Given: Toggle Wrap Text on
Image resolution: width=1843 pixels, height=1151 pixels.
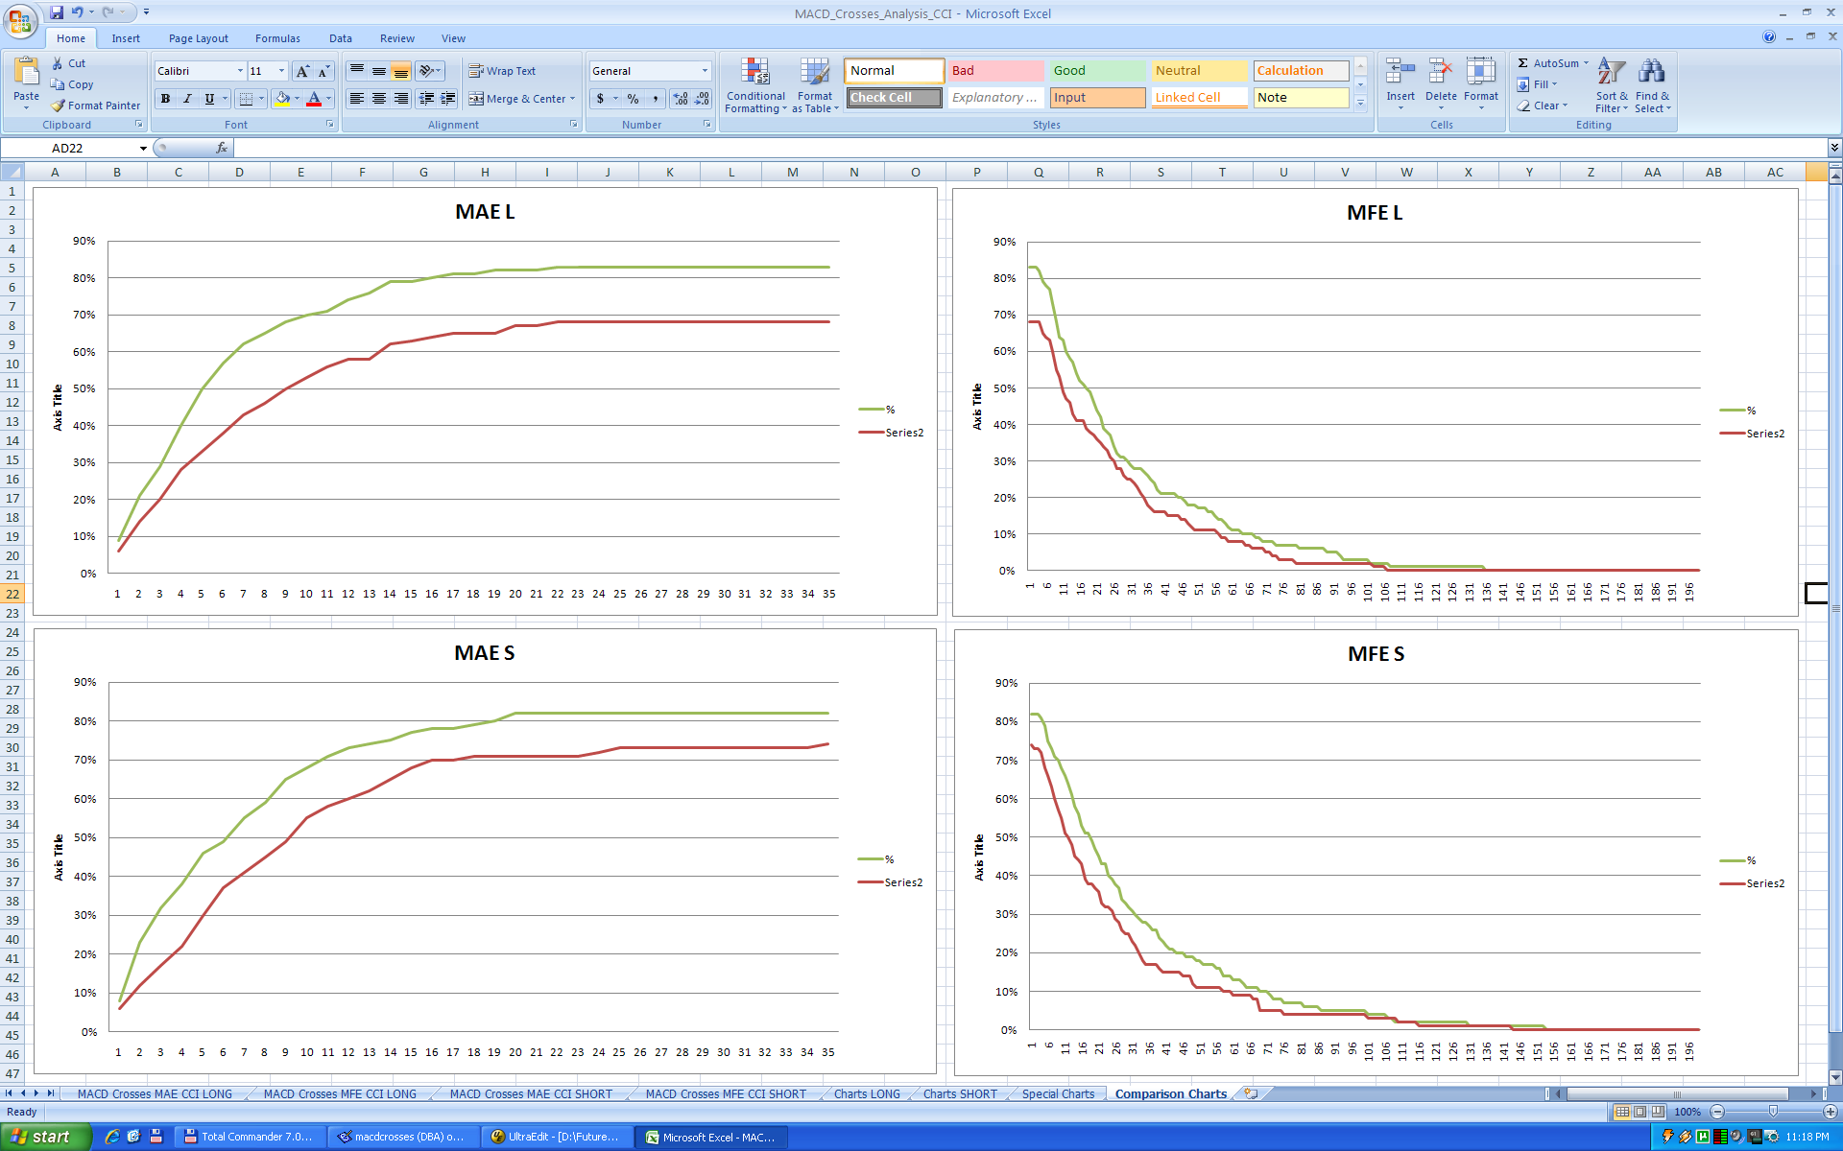Looking at the screenshot, I should point(502,71).
